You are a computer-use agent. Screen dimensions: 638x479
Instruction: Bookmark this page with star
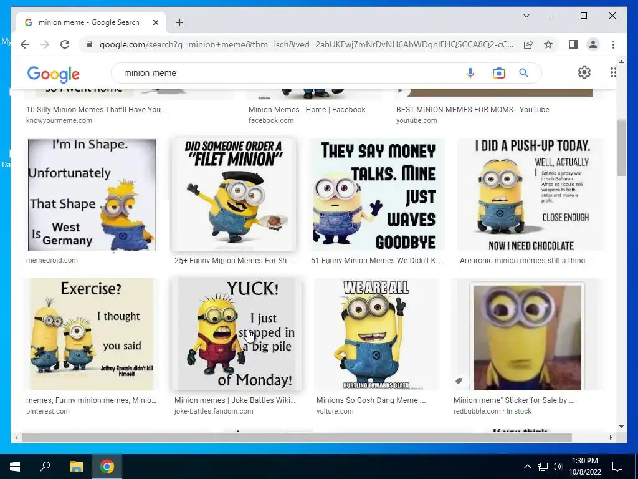(x=548, y=44)
